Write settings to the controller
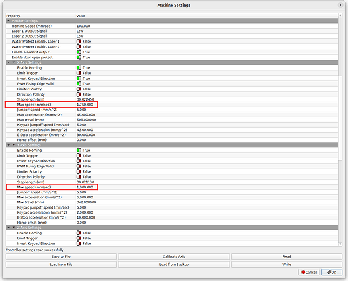Image resolution: width=348 pixels, height=281 pixels. [x=286, y=264]
